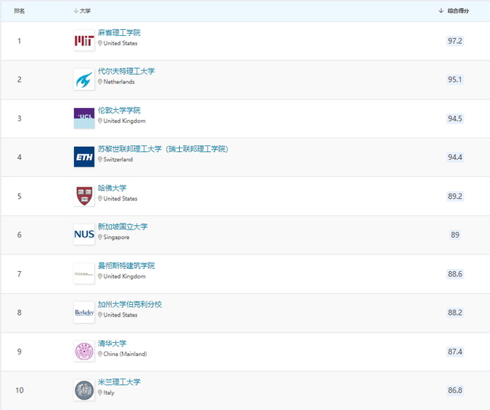The height and width of the screenshot is (410, 490).
Task: Open the 代尔夫特理工大学 link
Action: (127, 71)
